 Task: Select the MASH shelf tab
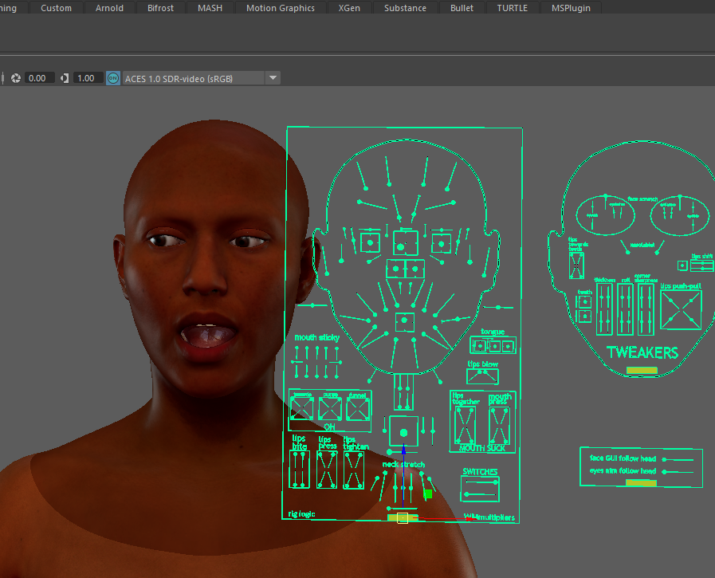[x=210, y=8]
